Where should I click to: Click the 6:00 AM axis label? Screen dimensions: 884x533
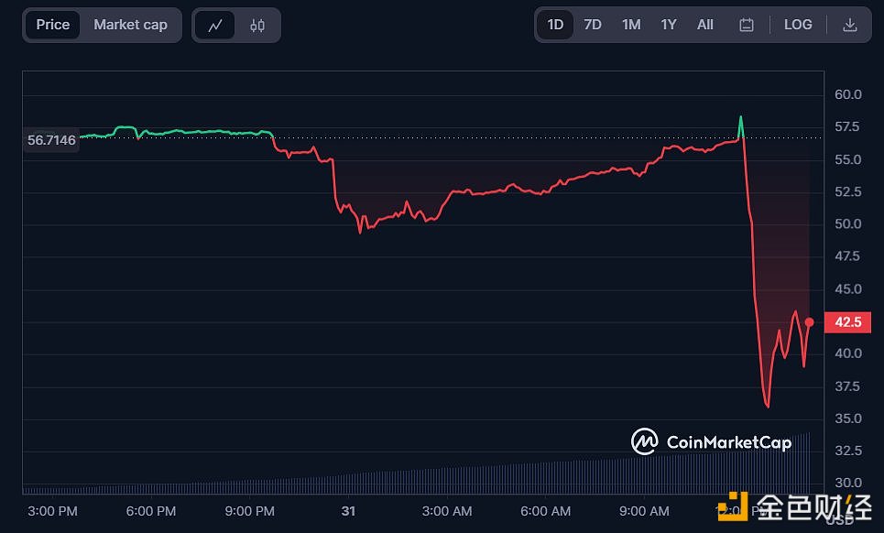pyautogui.click(x=546, y=511)
